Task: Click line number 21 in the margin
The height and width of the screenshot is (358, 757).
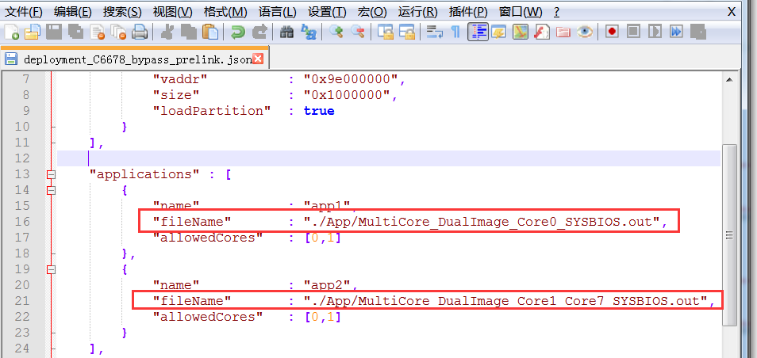Action: pyautogui.click(x=23, y=301)
